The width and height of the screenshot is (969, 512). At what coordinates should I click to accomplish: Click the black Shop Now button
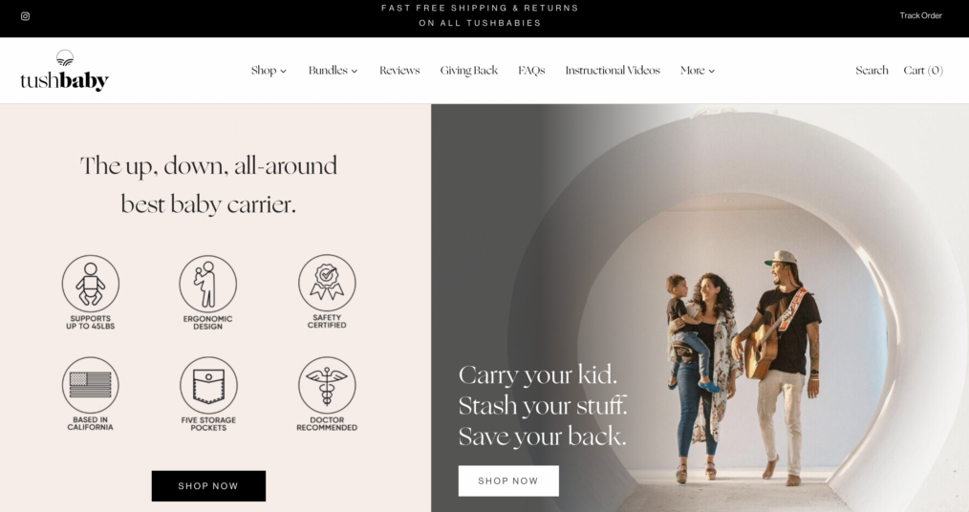click(208, 486)
